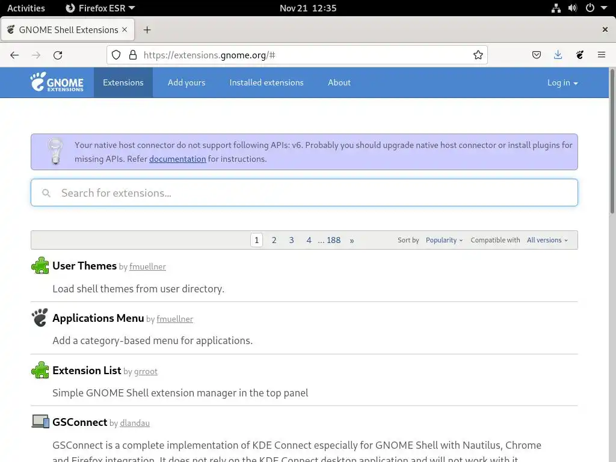Open tracking protection shield icon
Viewport: 616px width, 462px height.
(x=116, y=55)
